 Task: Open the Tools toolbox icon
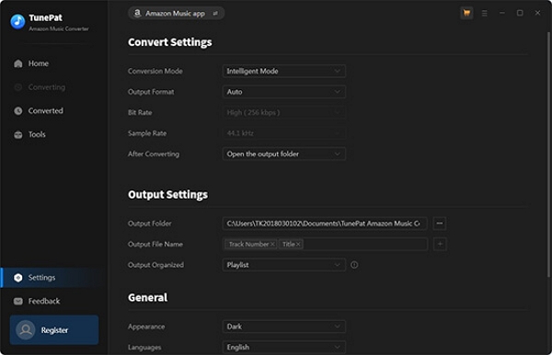pos(18,134)
